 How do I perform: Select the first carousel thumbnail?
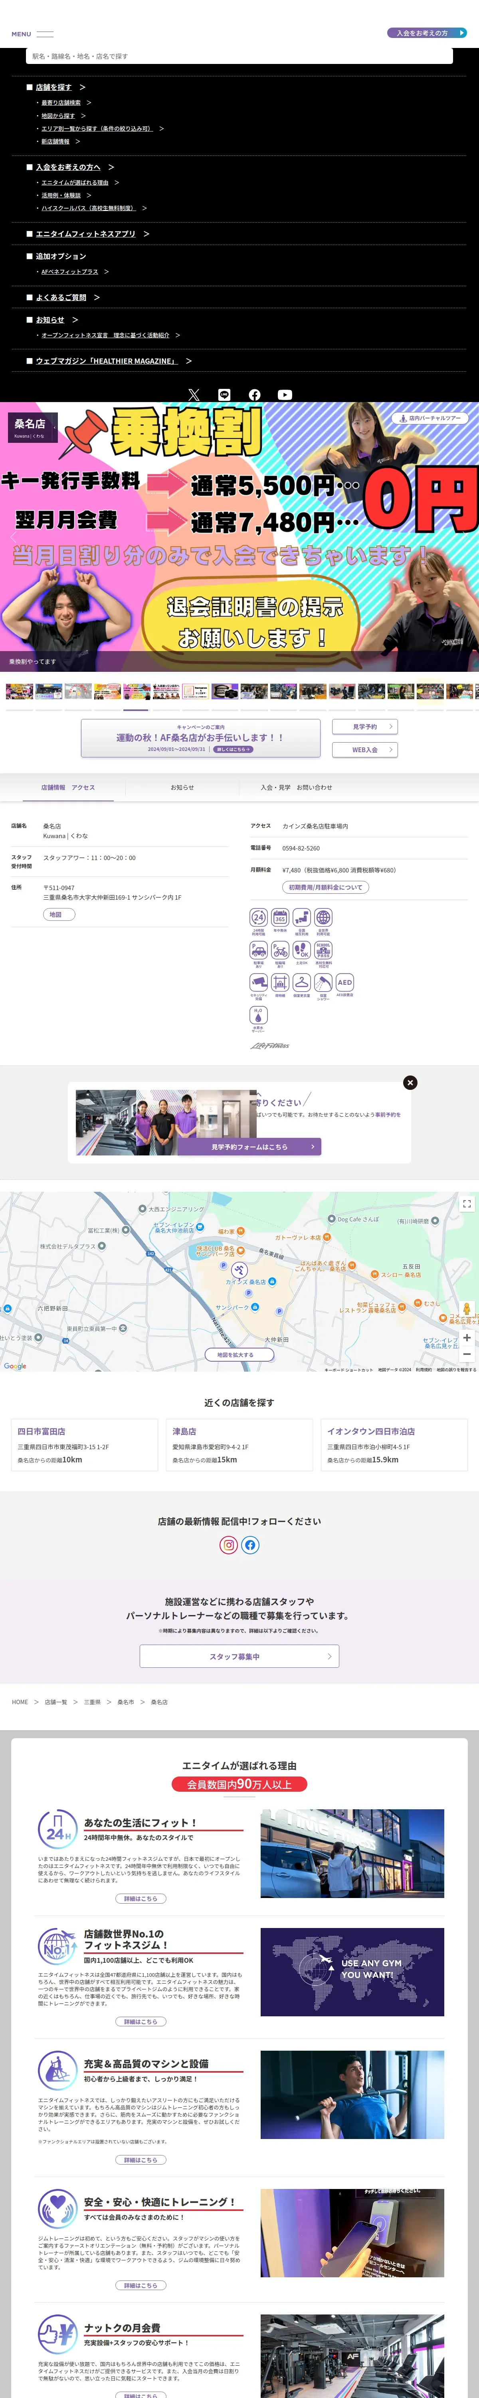click(x=20, y=692)
